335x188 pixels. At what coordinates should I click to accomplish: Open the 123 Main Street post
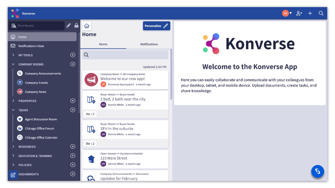click(x=114, y=158)
